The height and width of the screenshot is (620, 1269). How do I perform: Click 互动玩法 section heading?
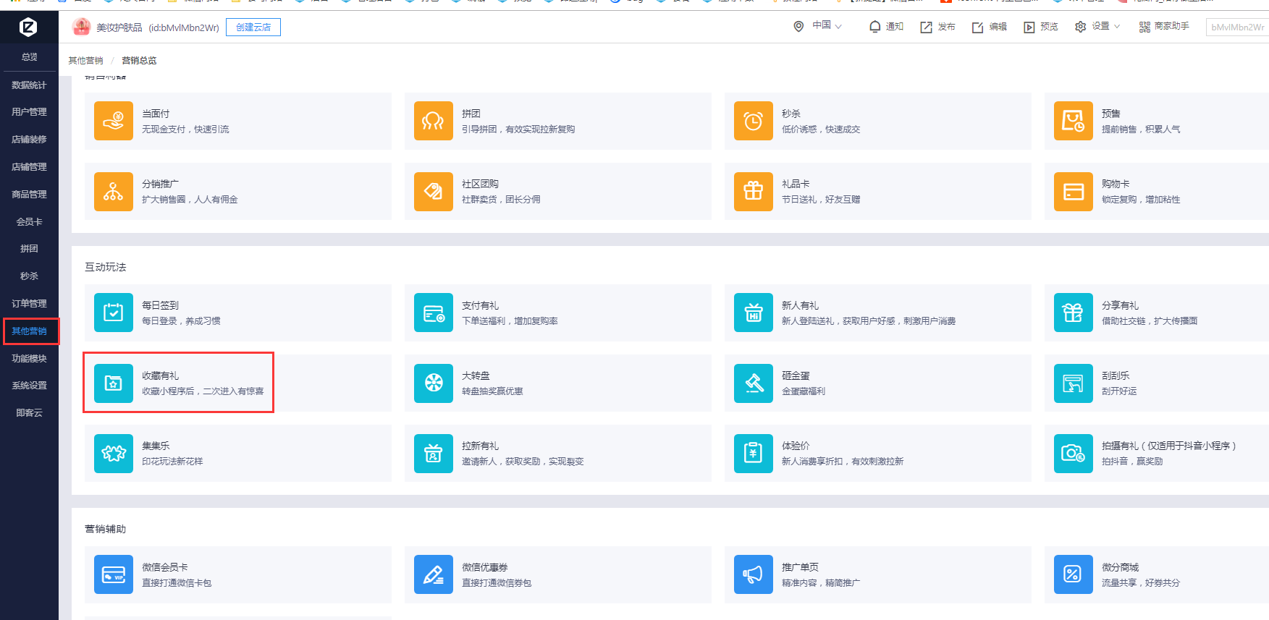(x=106, y=268)
